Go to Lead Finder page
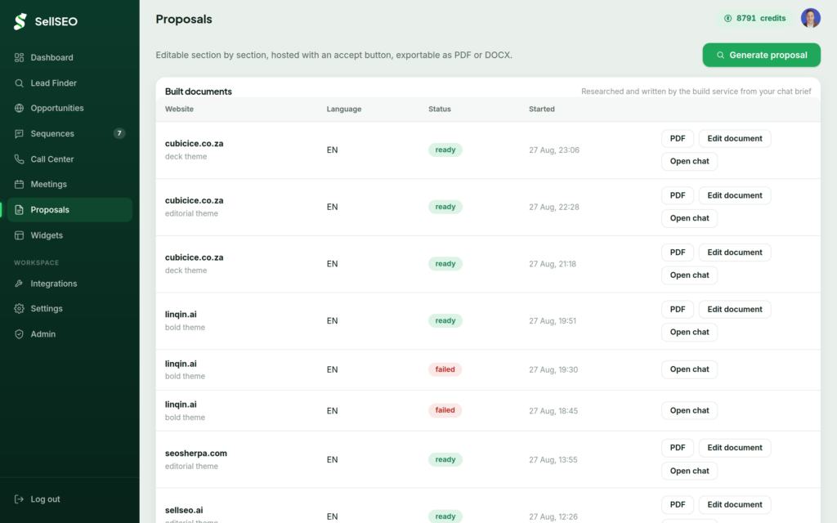 (69, 83)
